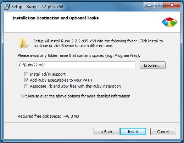Open the Browse... folder chooser

click(152, 65)
